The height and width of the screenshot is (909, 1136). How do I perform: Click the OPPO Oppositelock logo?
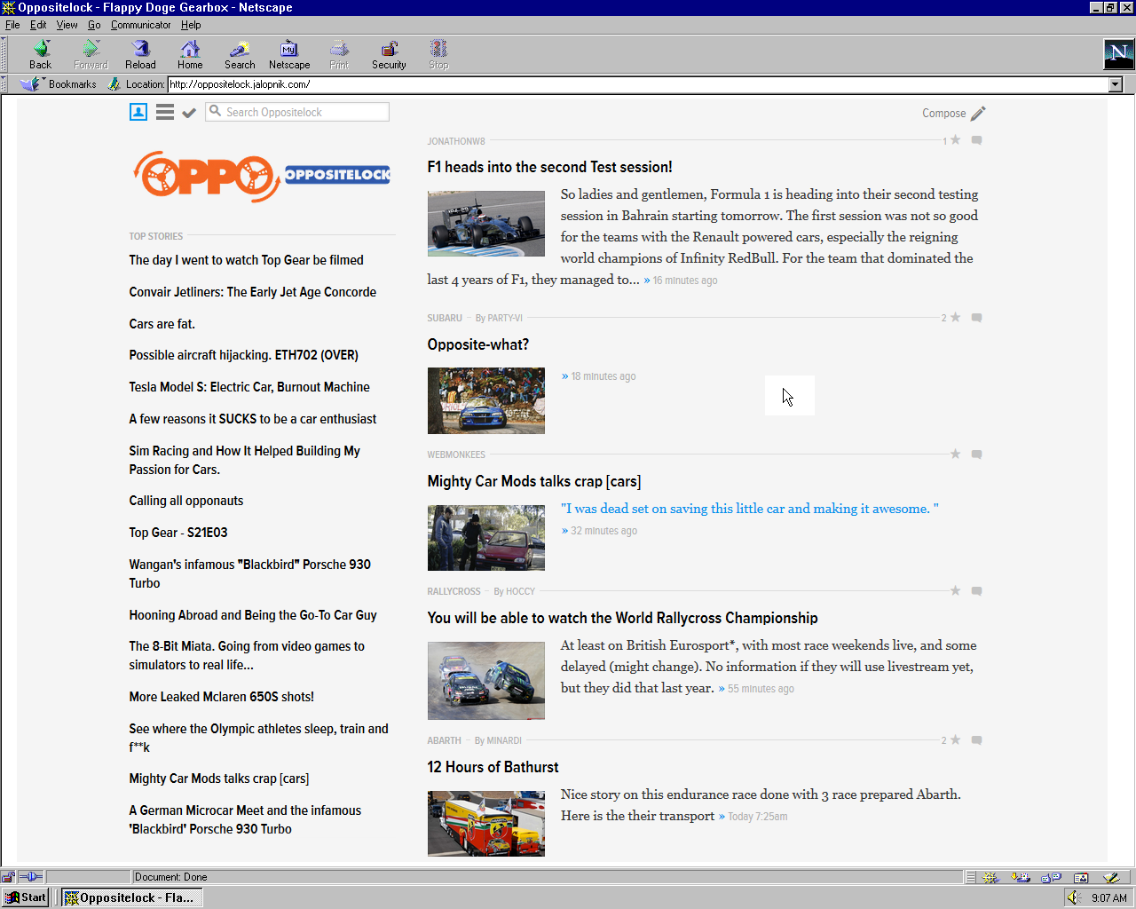pyautogui.click(x=261, y=176)
